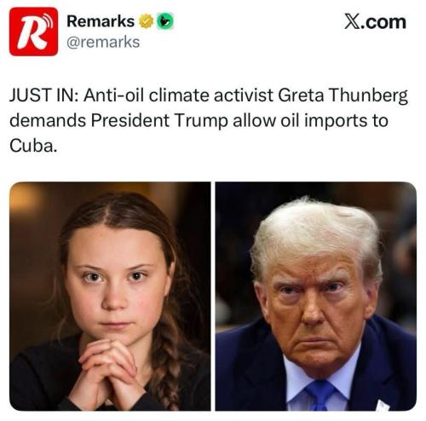Click the X logo in the watermark

point(352,22)
